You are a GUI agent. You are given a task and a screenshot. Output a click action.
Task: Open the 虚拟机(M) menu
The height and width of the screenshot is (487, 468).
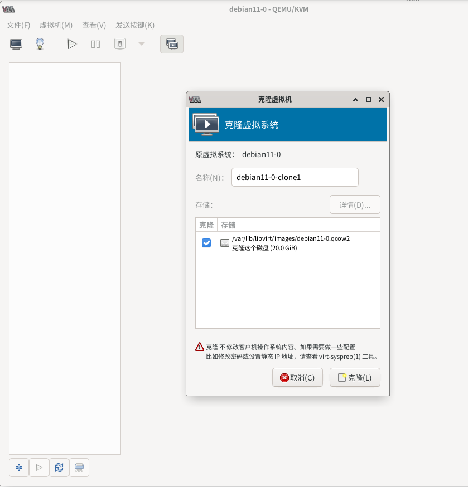coord(56,25)
